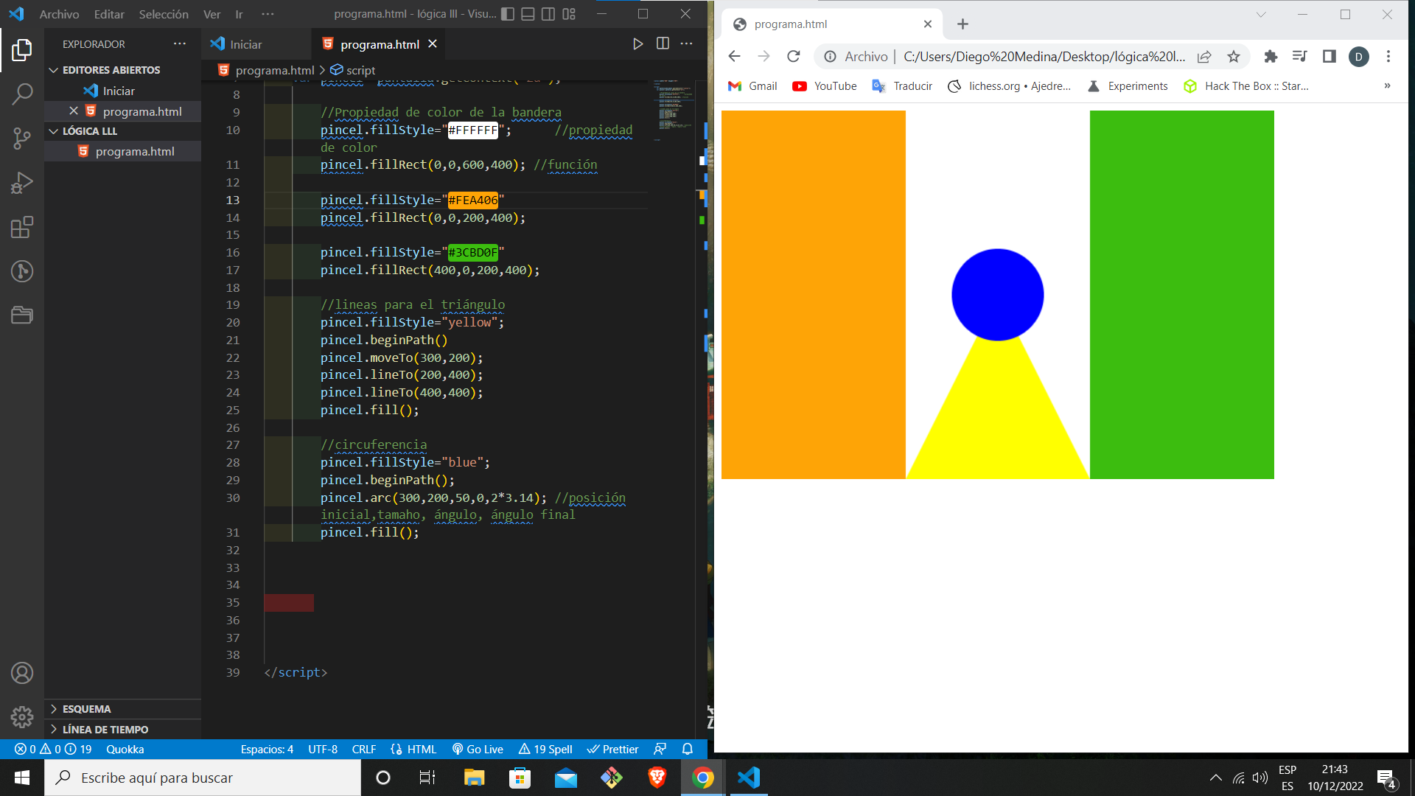The height and width of the screenshot is (796, 1415).
Task: Toggle the bottom panel layout icon
Action: tap(528, 14)
